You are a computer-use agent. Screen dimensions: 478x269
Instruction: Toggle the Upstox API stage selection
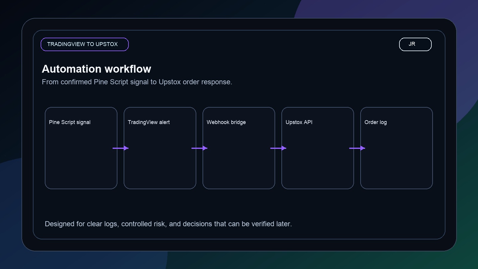pyautogui.click(x=318, y=148)
